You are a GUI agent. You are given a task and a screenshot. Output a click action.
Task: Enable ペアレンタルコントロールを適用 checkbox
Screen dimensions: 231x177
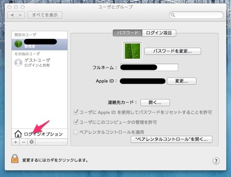coord(76,132)
